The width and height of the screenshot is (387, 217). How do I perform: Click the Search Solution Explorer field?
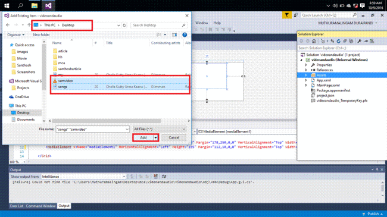click(x=342, y=48)
